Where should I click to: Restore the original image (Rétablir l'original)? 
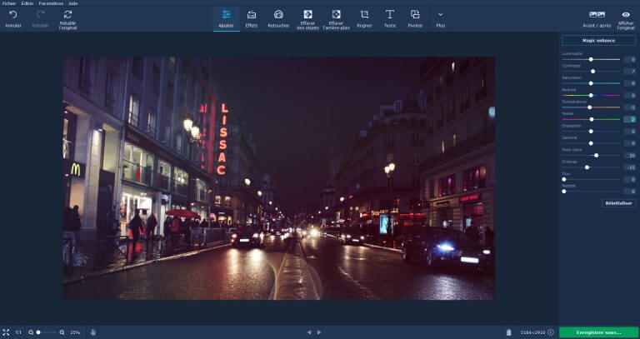pyautogui.click(x=67, y=19)
